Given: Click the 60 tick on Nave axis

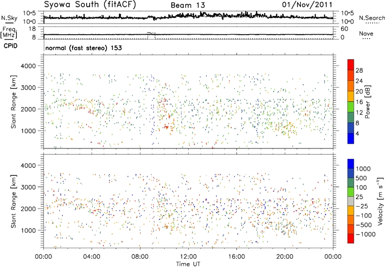Looking at the screenshot, I should (344, 29).
